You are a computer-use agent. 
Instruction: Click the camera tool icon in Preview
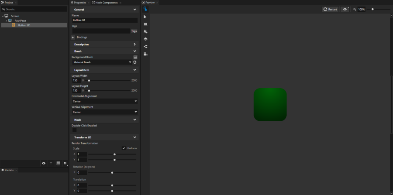coord(145,54)
